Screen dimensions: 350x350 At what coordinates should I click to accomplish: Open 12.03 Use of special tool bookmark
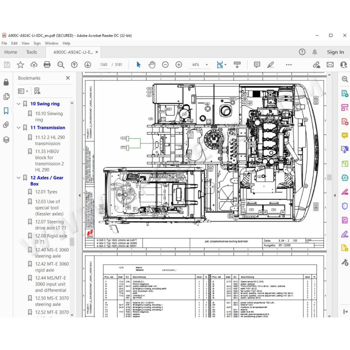click(49, 207)
